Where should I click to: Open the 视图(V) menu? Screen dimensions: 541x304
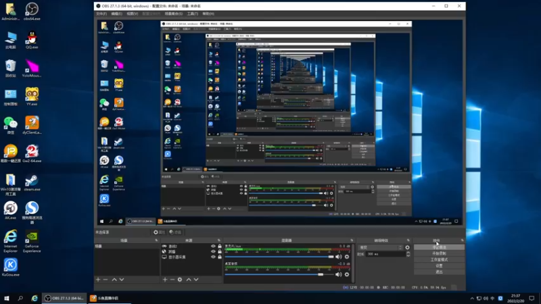tap(132, 14)
